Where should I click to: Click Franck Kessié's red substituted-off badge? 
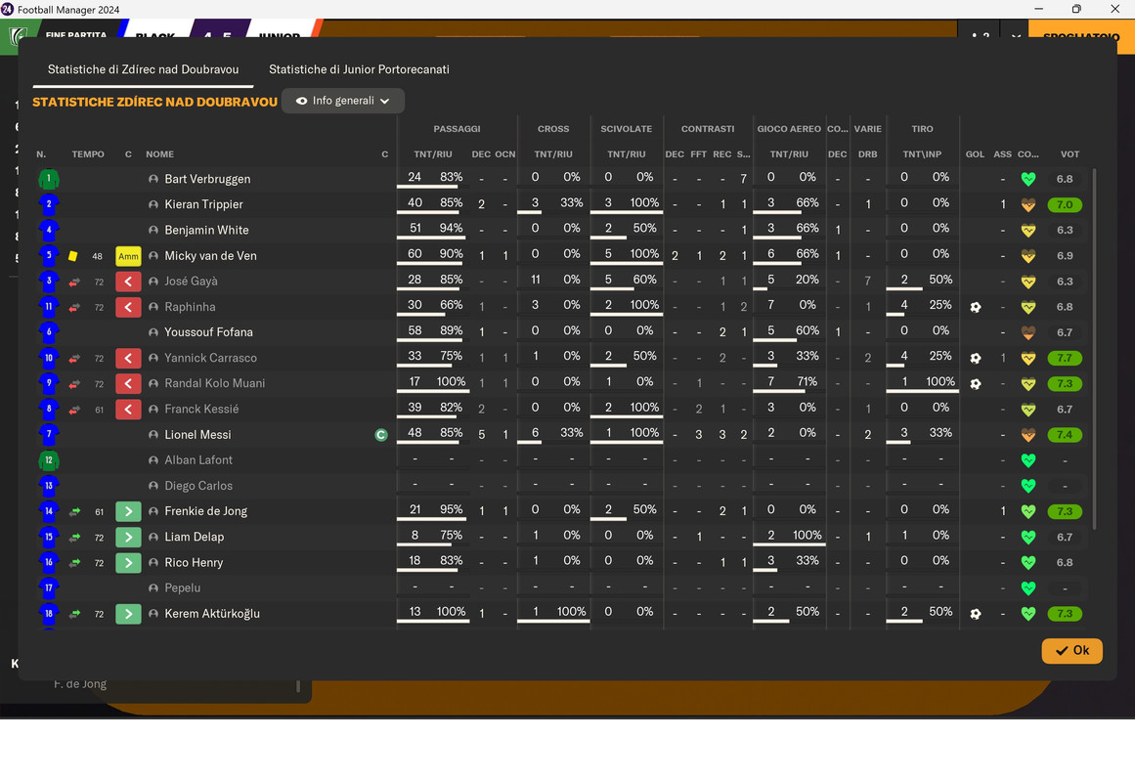point(128,410)
